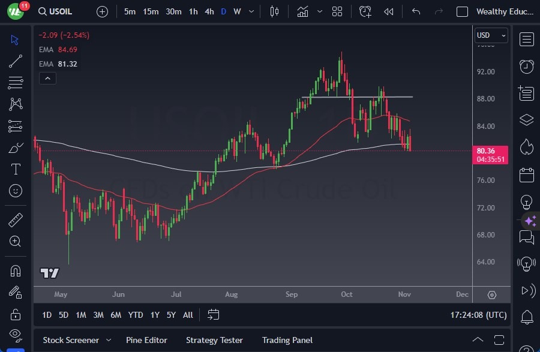The image size is (540, 352).
Task: Open the Alerts clock panel on right sidebar
Action: click(x=526, y=67)
